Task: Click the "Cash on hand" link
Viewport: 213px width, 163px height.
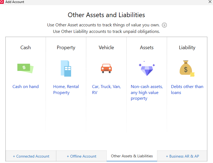Action: click(x=26, y=87)
